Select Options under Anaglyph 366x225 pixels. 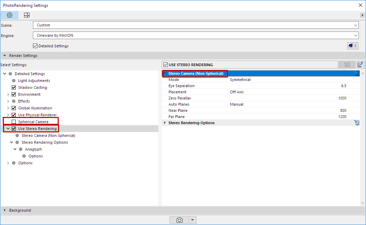36,156
